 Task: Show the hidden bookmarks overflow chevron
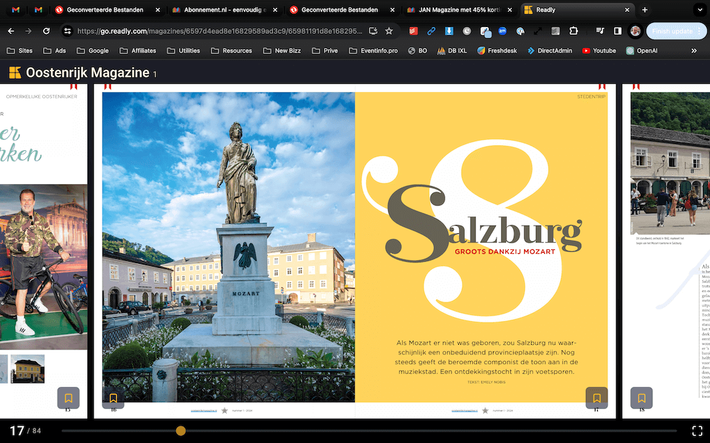(x=694, y=51)
